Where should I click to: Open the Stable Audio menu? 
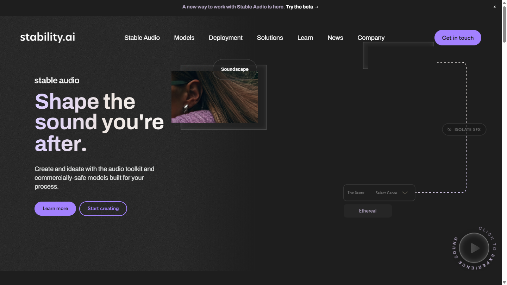pos(142,38)
